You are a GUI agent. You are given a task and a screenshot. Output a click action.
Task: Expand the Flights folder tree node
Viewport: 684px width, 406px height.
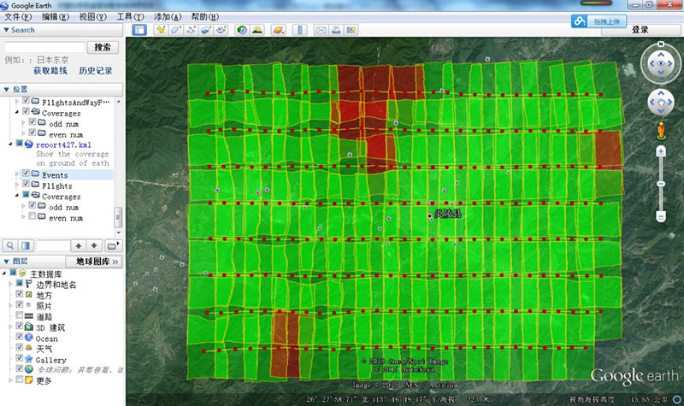pos(16,185)
